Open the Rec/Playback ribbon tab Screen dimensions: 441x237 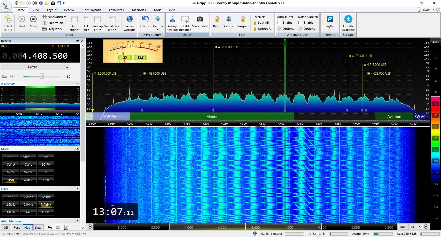(x=92, y=10)
